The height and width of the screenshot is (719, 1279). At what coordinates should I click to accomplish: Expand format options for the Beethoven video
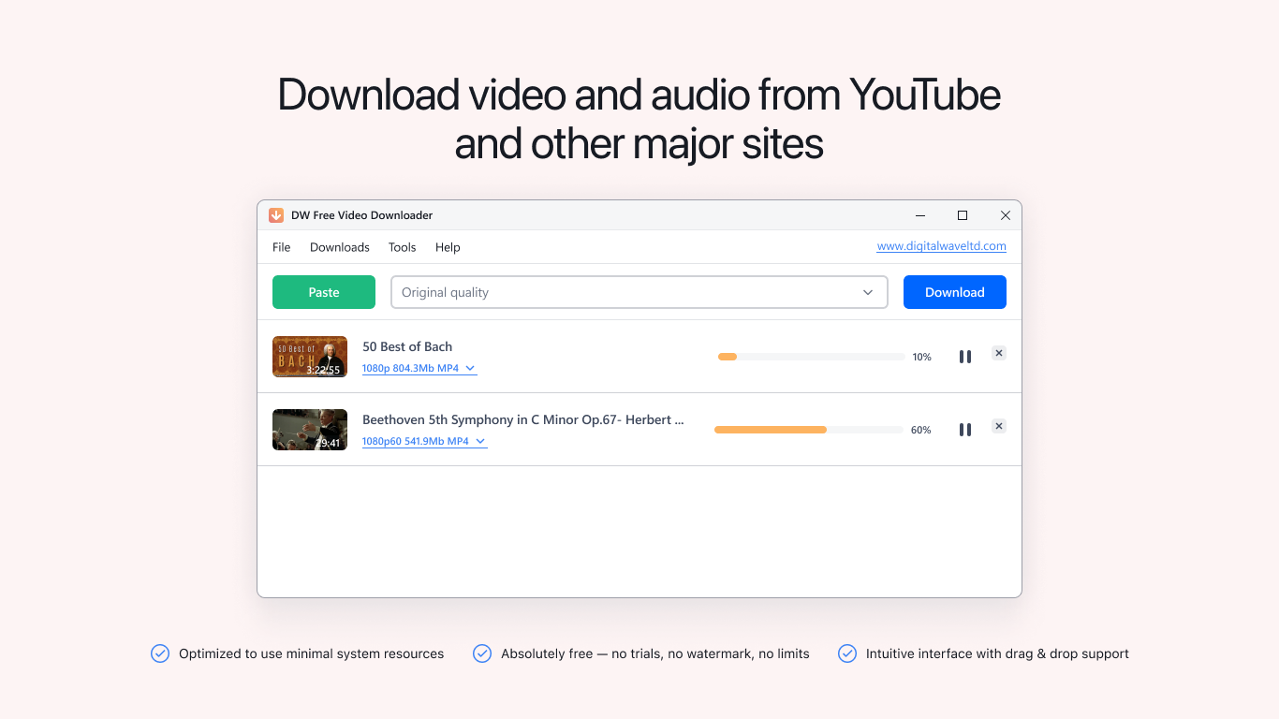480,441
